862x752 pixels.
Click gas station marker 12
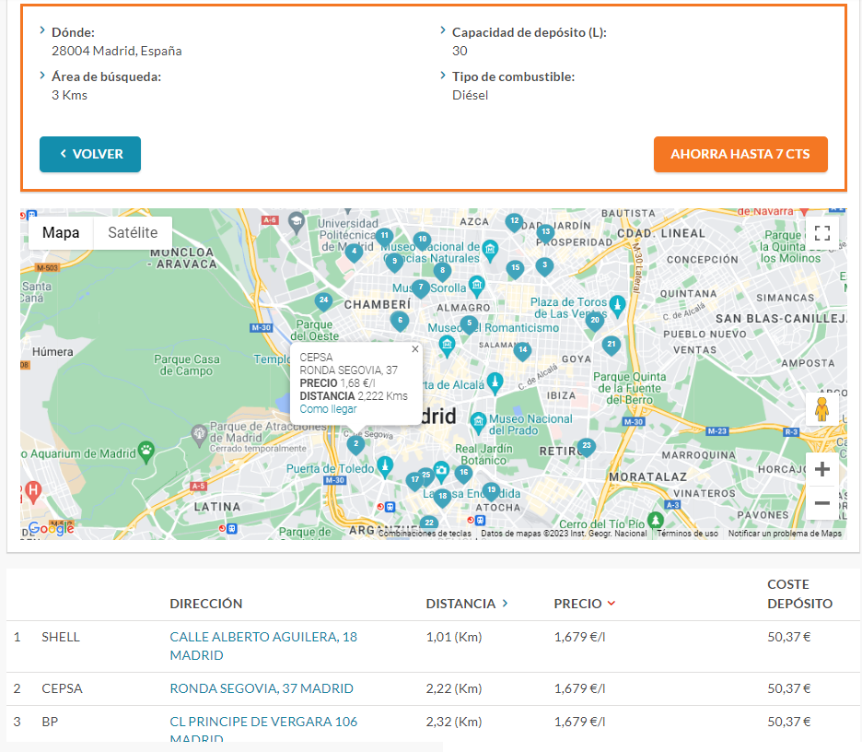click(515, 221)
